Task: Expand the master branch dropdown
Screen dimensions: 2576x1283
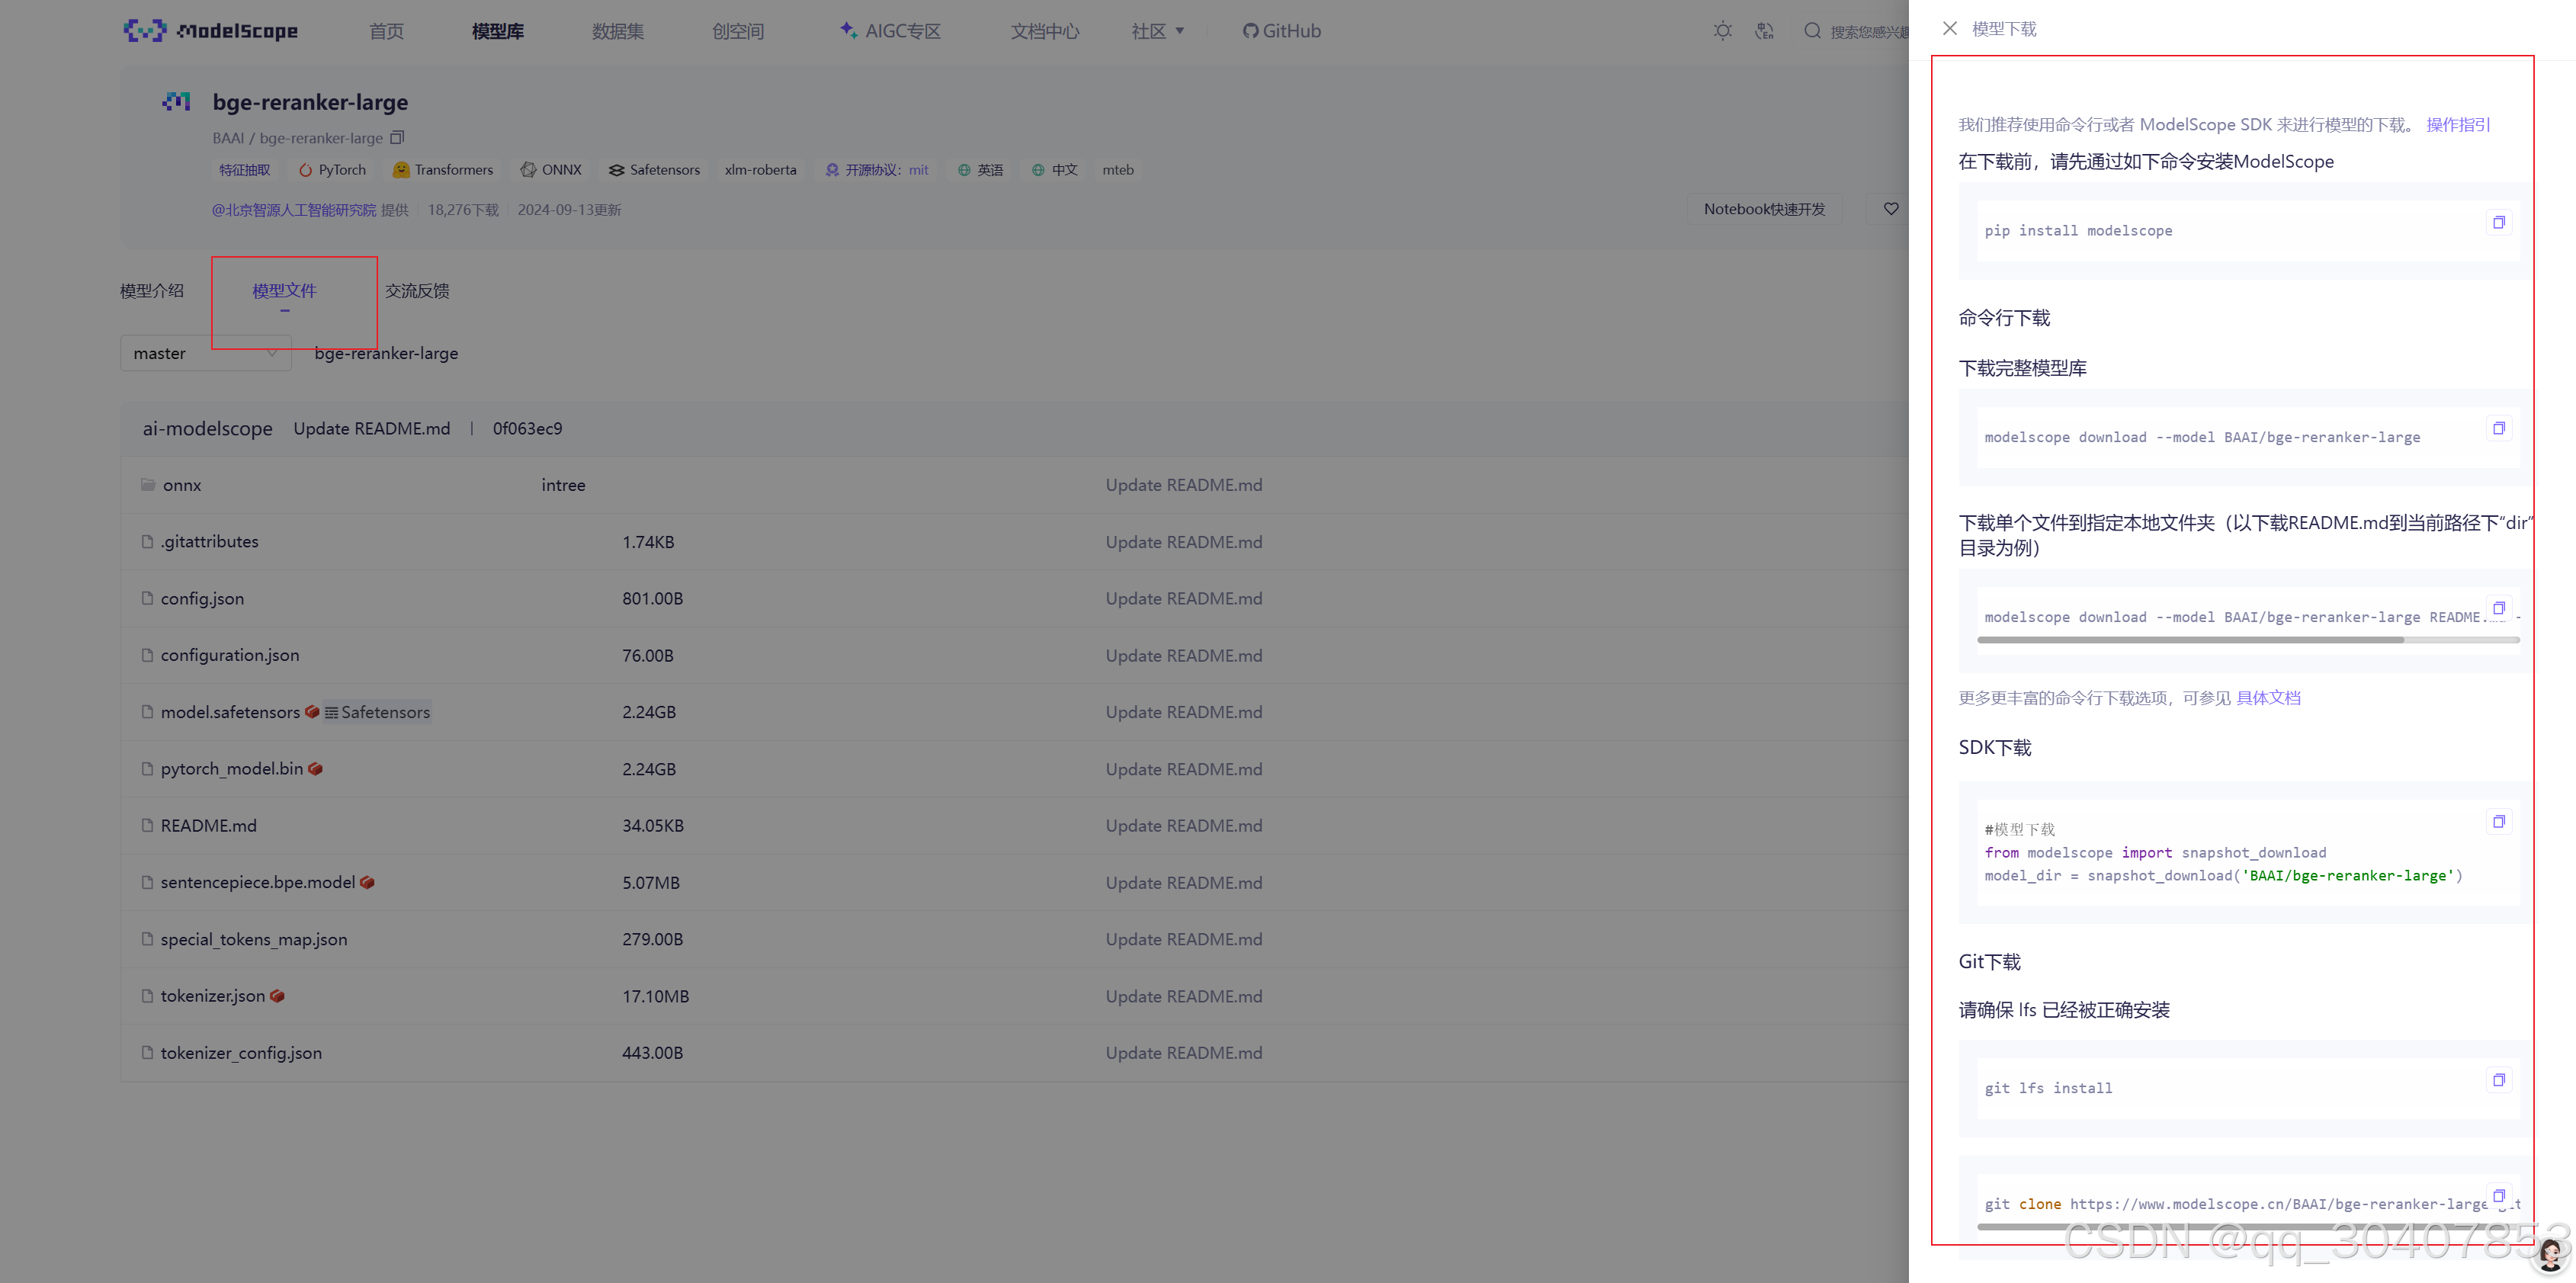Action: [x=205, y=353]
